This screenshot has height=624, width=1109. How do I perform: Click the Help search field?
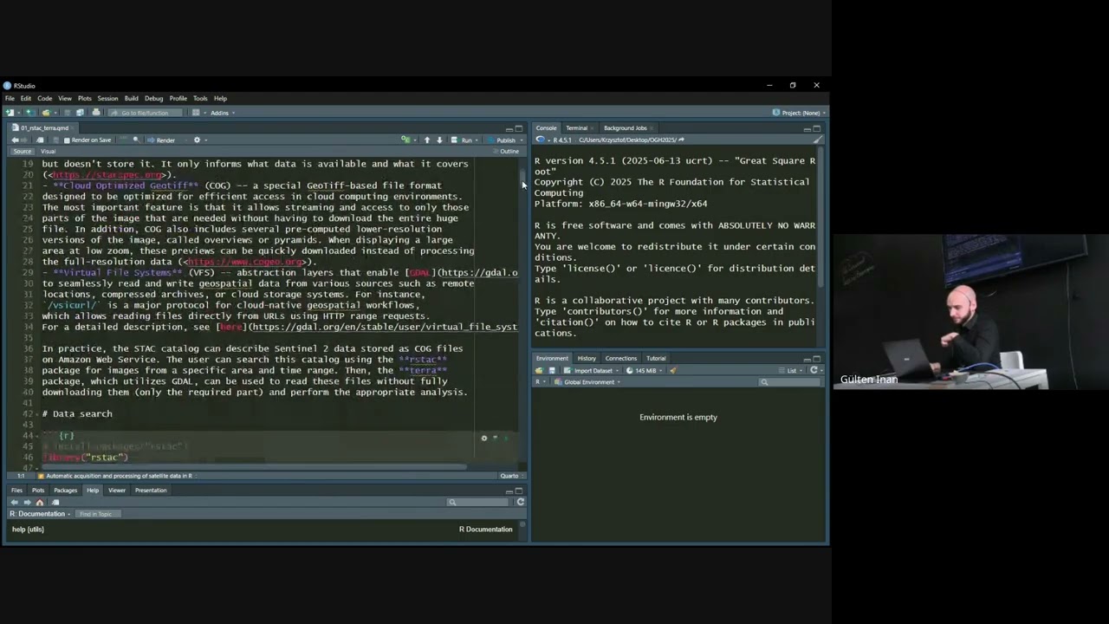click(x=478, y=502)
